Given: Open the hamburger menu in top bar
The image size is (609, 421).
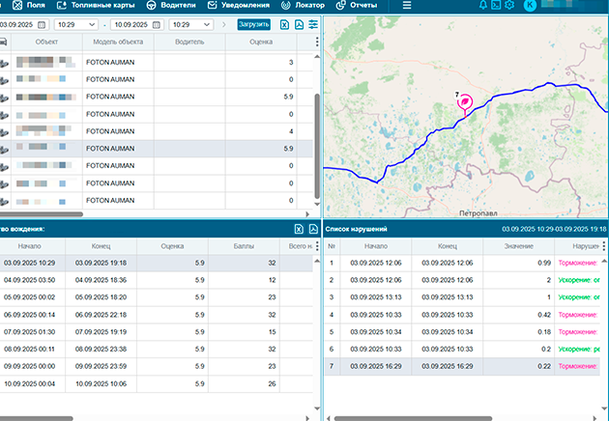Looking at the screenshot, I should click(x=407, y=6).
